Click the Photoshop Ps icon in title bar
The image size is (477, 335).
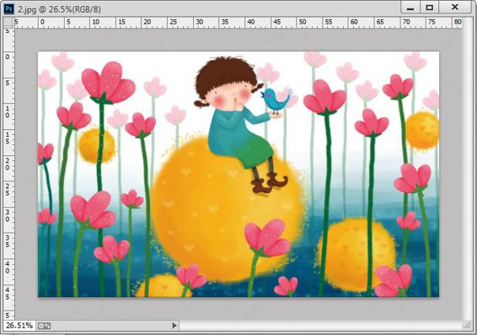[8, 9]
